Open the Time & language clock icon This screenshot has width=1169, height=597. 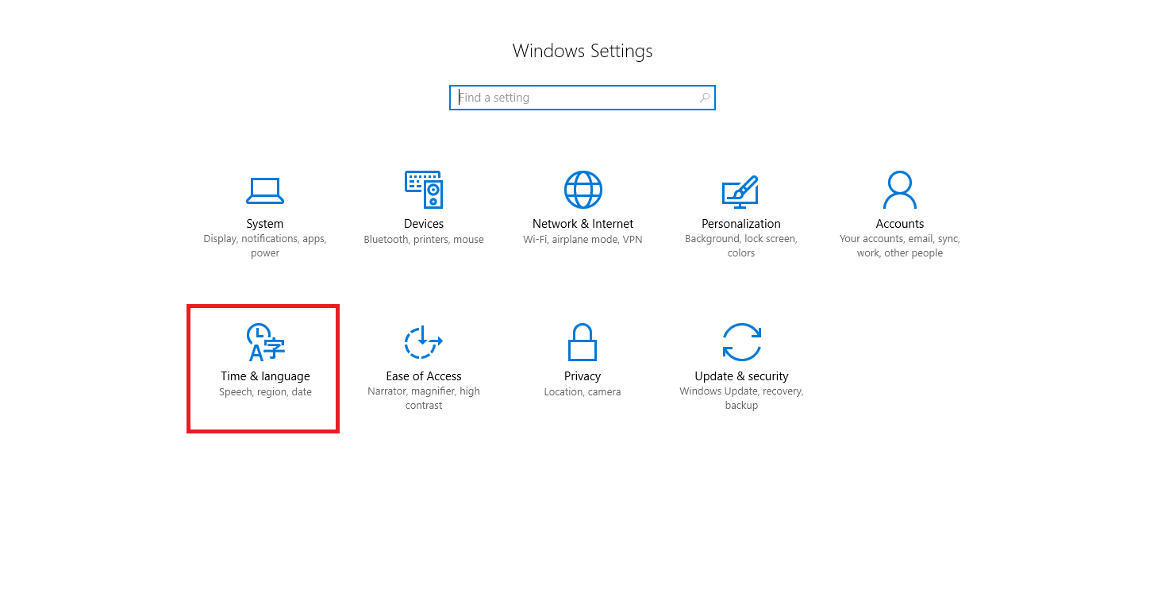(x=265, y=342)
